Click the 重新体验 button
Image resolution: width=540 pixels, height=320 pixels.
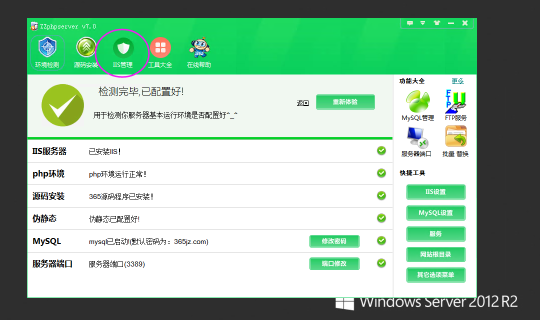coord(345,102)
